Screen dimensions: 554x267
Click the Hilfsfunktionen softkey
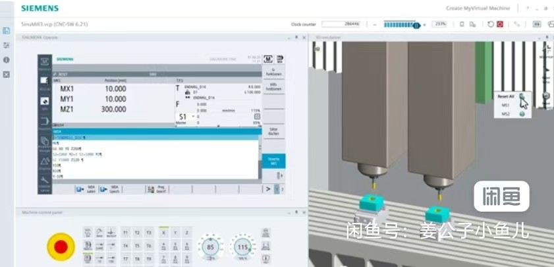point(273,87)
